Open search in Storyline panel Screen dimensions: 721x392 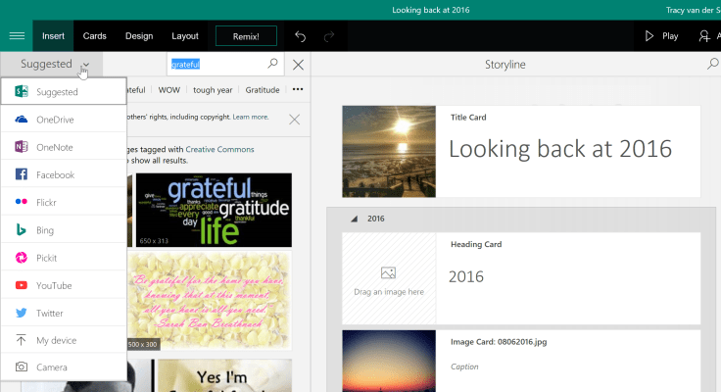712,65
